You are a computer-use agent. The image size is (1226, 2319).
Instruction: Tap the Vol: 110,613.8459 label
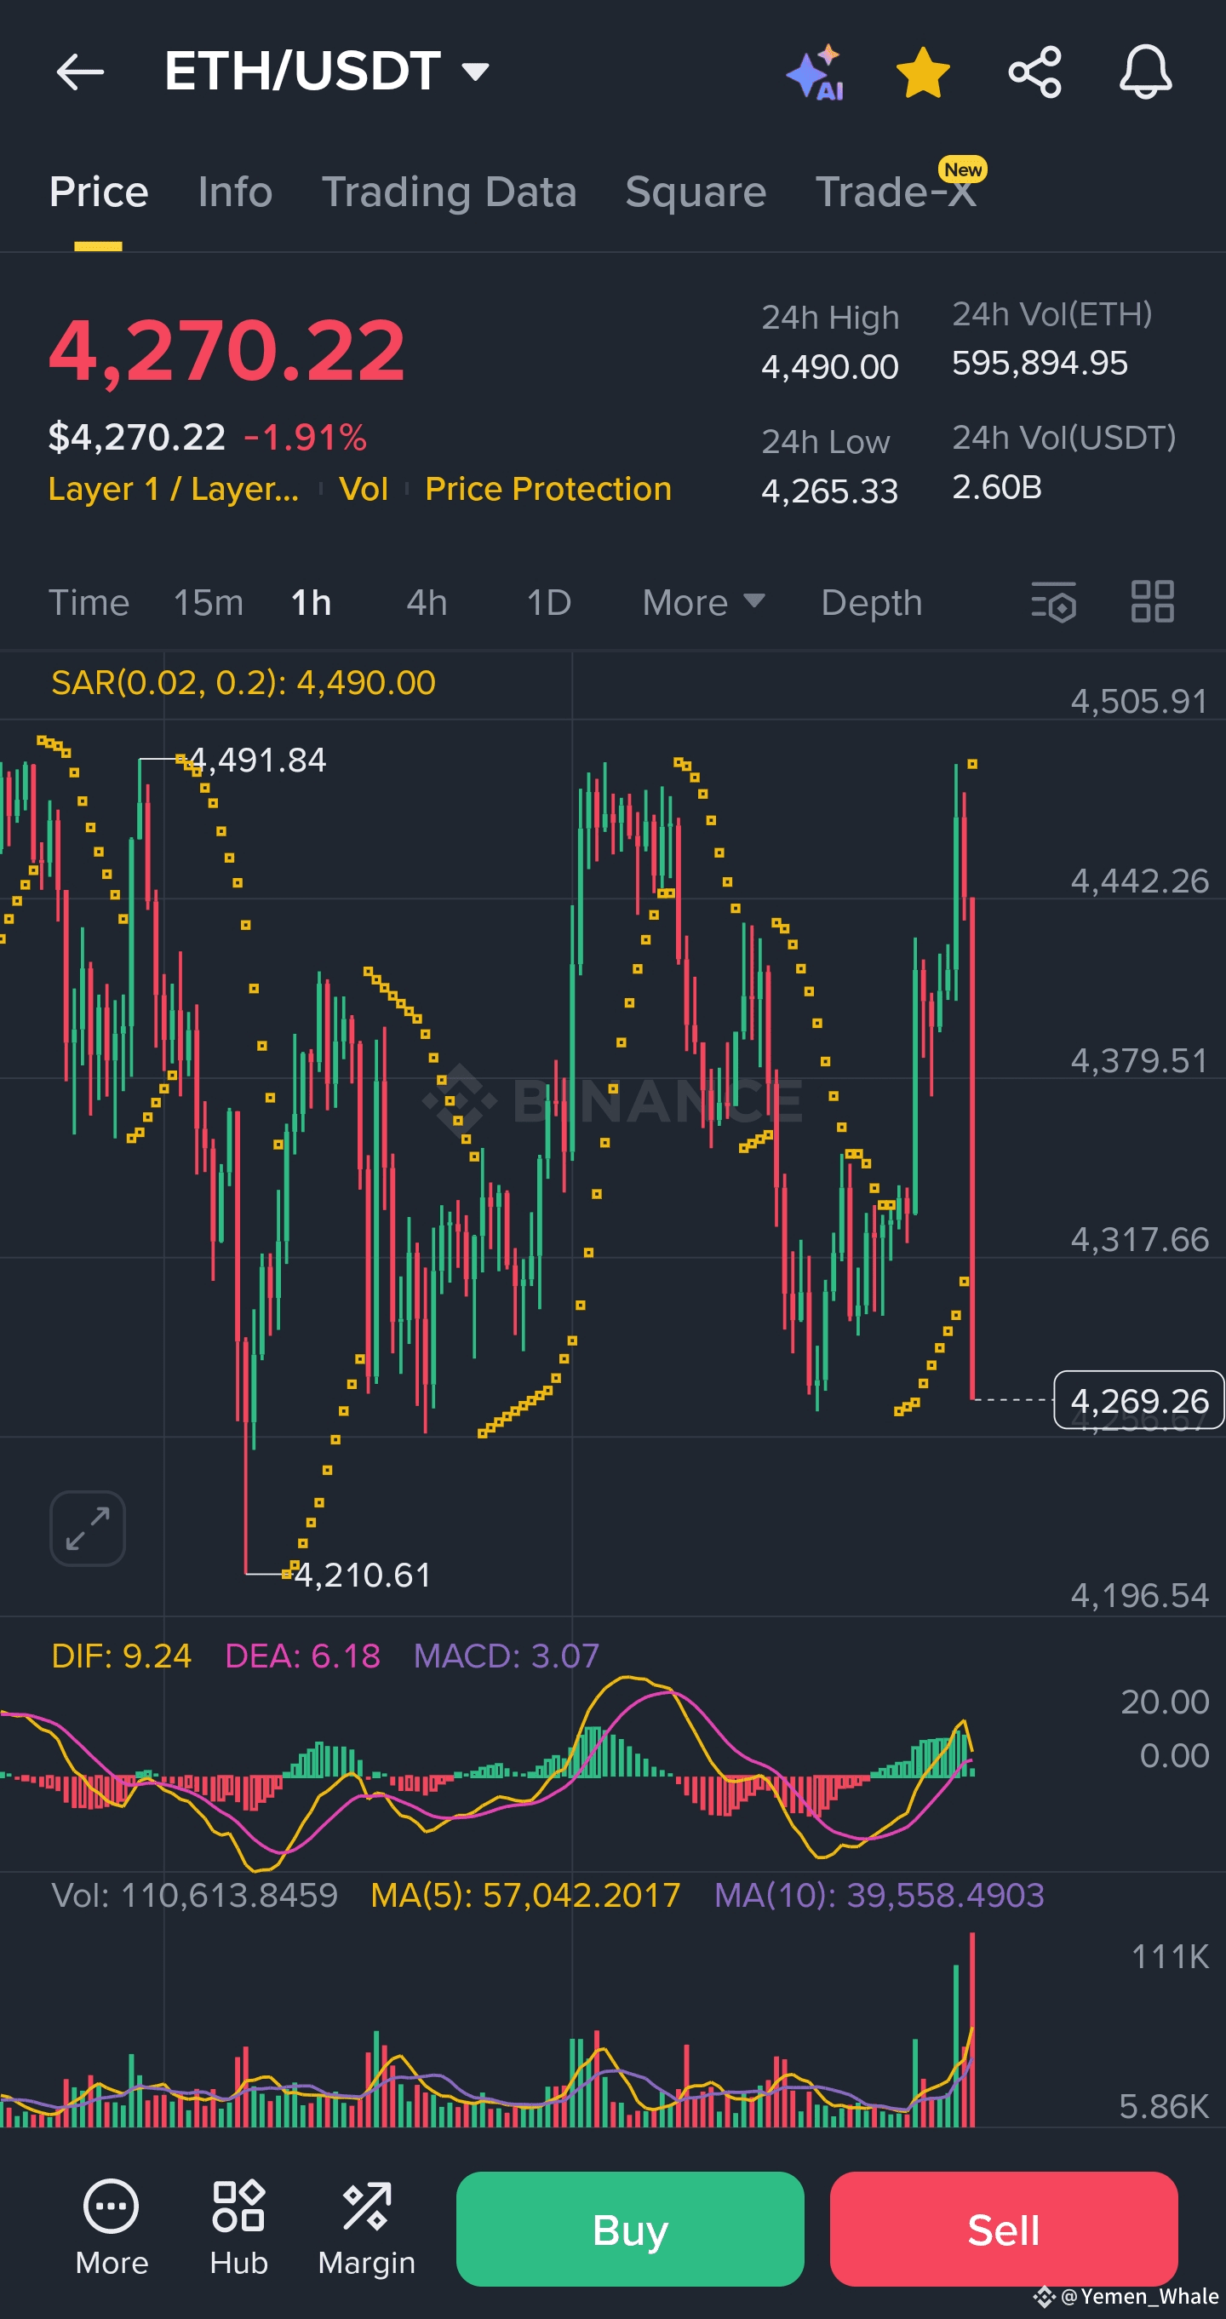pyautogui.click(x=194, y=1895)
